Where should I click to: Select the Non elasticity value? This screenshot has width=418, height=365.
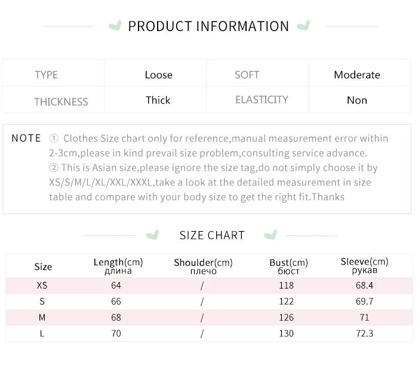tap(357, 100)
